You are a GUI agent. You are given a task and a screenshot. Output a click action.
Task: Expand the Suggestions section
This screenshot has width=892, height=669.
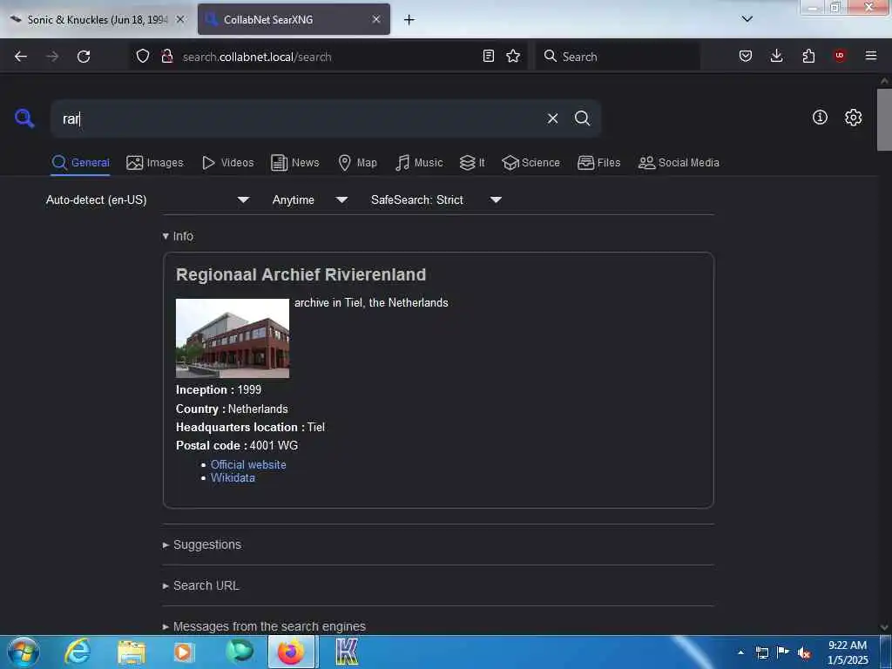point(201,544)
